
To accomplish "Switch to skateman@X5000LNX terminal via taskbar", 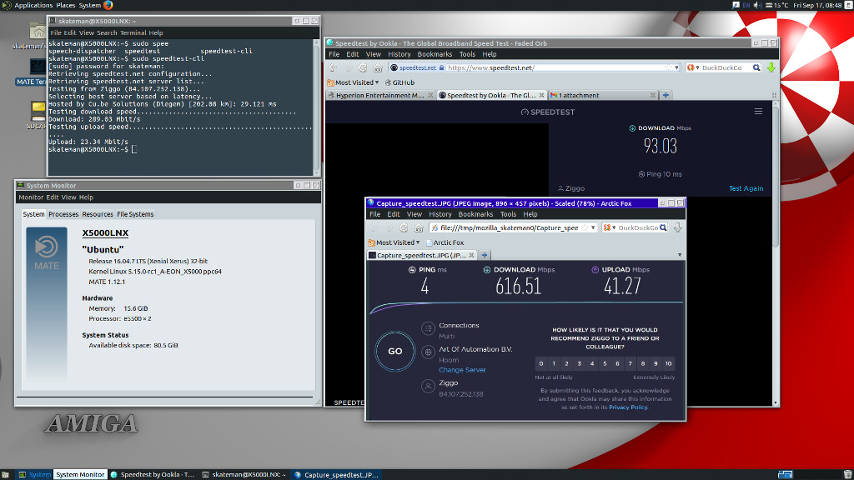I will [x=244, y=474].
